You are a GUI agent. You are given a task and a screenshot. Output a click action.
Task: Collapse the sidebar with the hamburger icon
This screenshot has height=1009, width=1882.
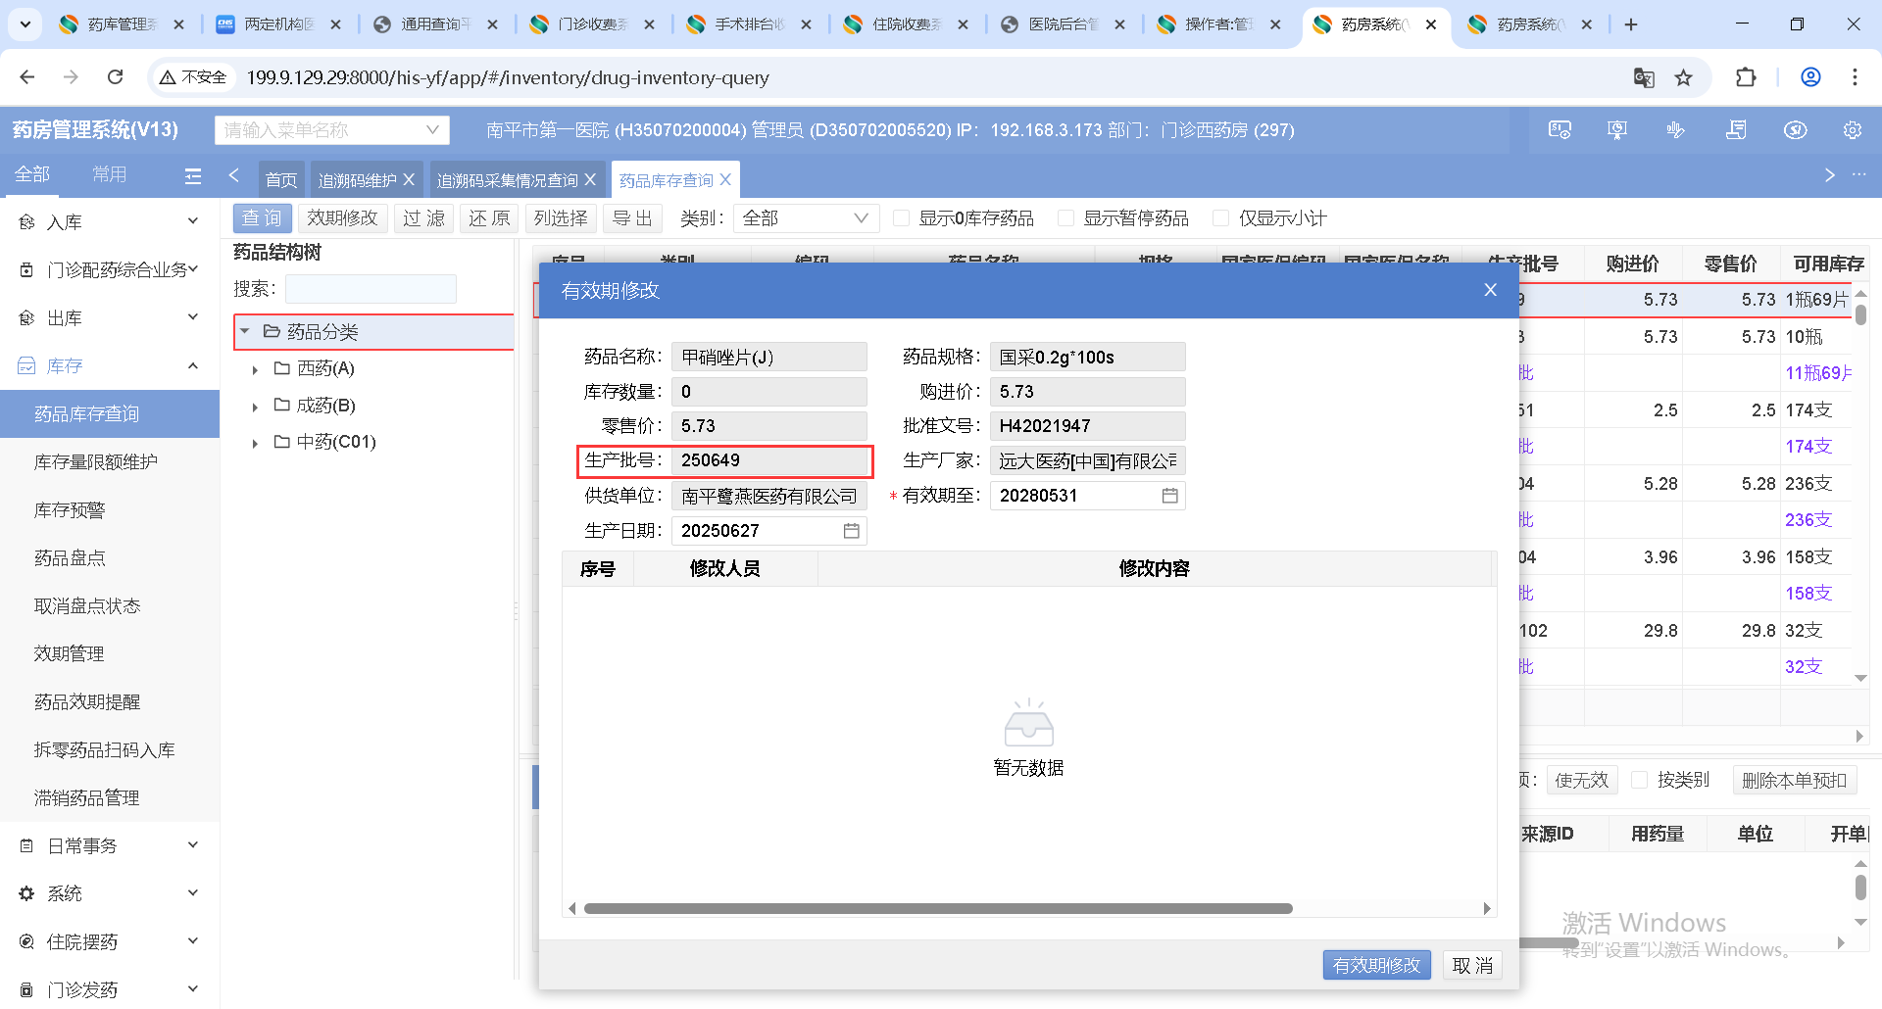(x=193, y=175)
